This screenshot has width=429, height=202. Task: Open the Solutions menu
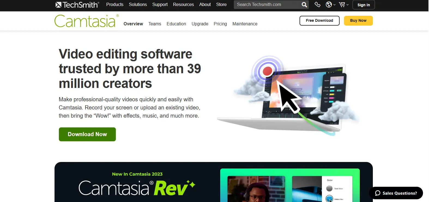click(138, 4)
